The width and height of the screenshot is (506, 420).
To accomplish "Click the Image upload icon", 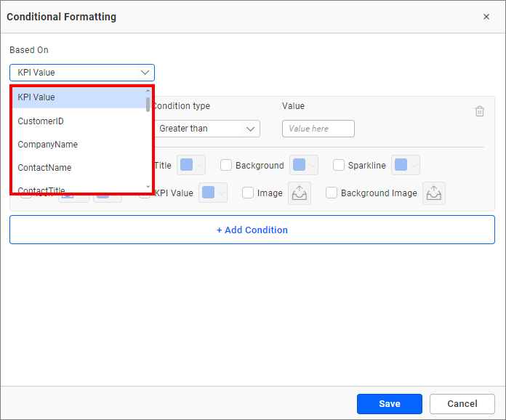I will click(x=300, y=193).
